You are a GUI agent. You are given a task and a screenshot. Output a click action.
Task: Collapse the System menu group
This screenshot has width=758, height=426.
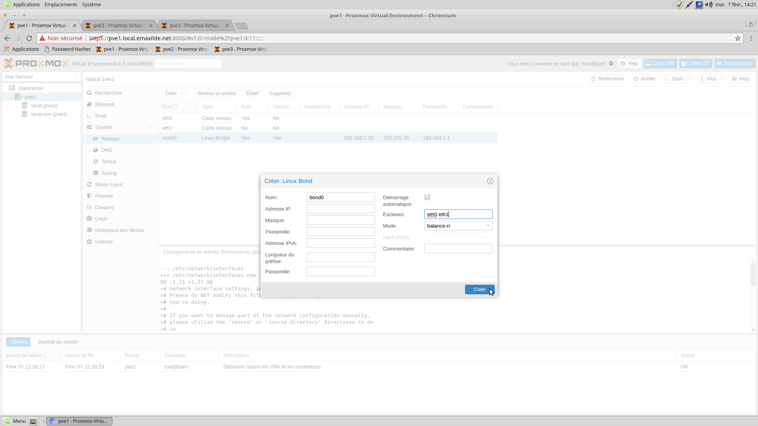click(150, 127)
